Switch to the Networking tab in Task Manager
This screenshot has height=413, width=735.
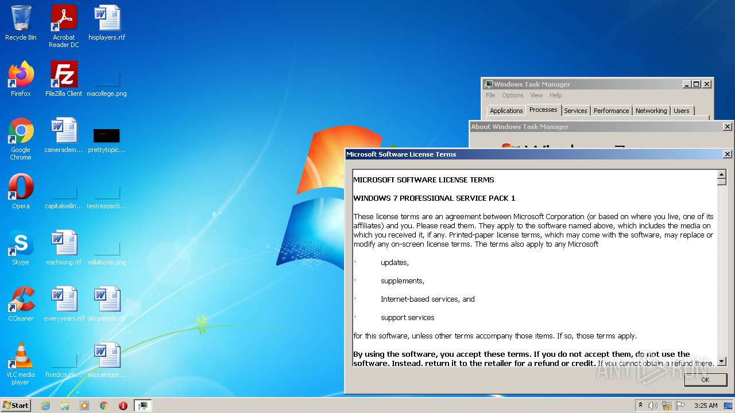[651, 111]
